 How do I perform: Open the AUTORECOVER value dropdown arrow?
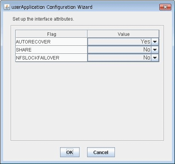click(155, 42)
